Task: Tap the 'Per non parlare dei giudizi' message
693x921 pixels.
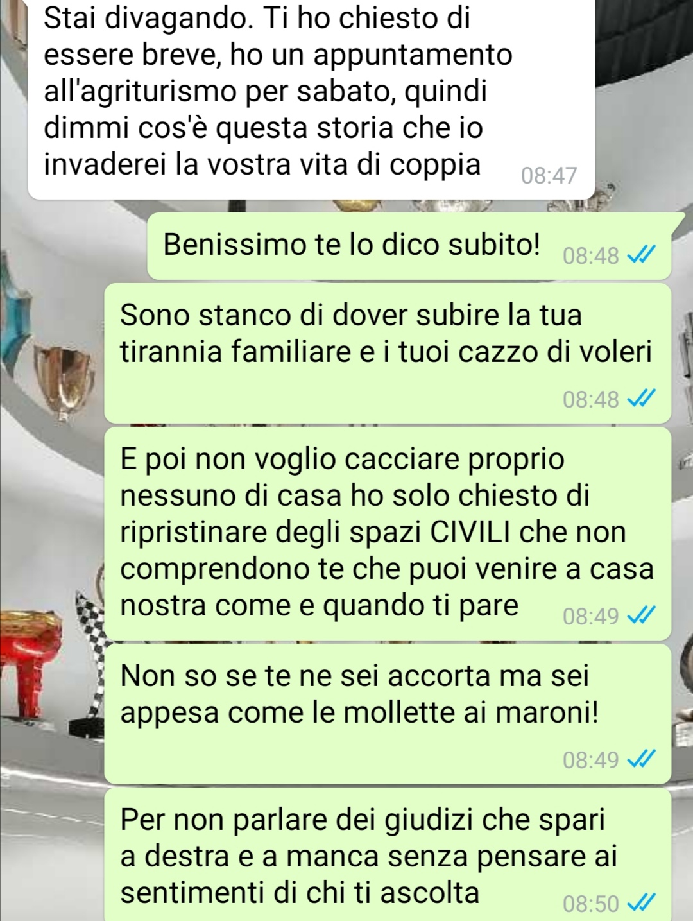Action: [388, 855]
